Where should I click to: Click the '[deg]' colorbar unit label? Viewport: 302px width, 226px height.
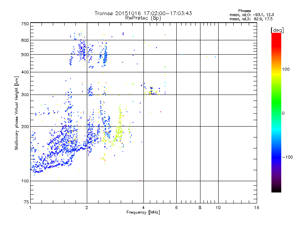pos(277,30)
